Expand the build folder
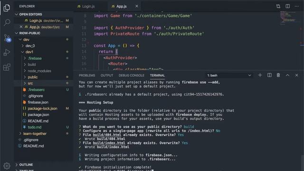Screen dimensions: 304x171 (x=25, y=65)
